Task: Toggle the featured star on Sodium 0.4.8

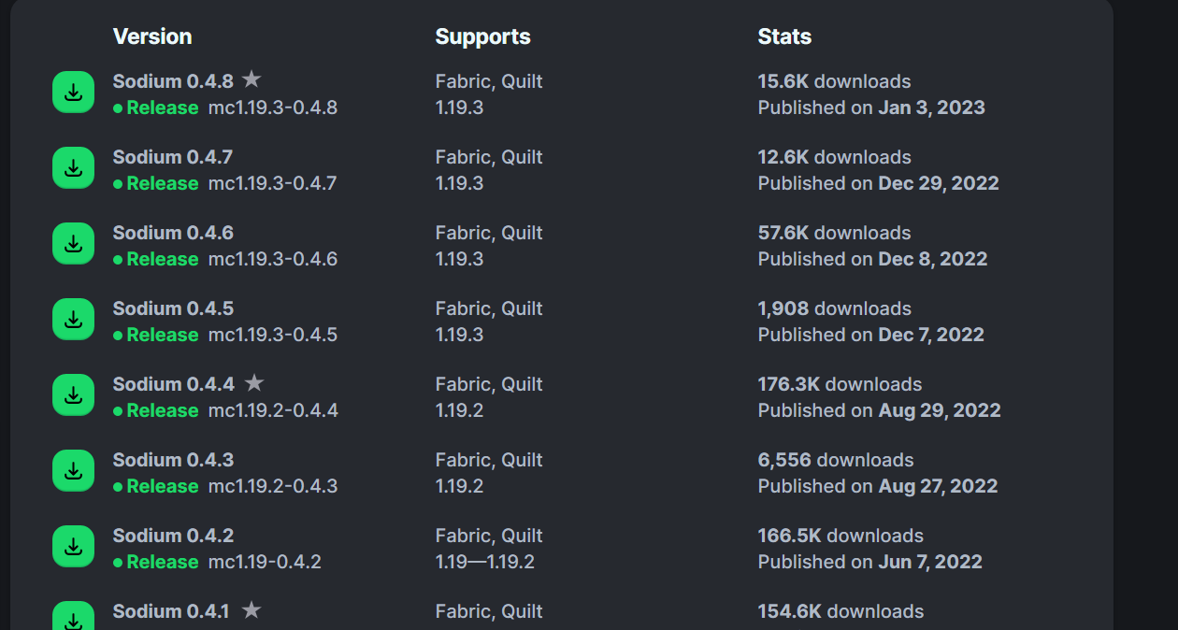Action: tap(251, 79)
